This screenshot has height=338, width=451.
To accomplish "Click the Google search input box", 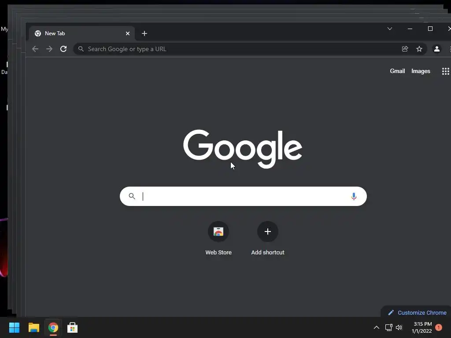I will point(243,196).
